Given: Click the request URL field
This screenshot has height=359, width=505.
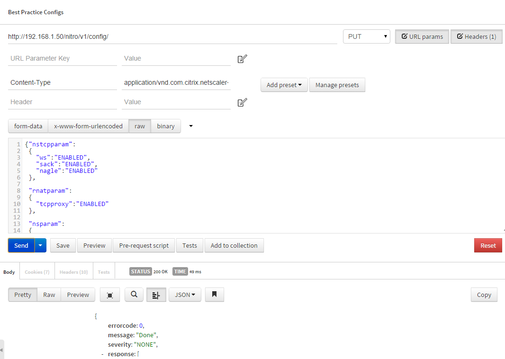Looking at the screenshot, I should 171,36.
